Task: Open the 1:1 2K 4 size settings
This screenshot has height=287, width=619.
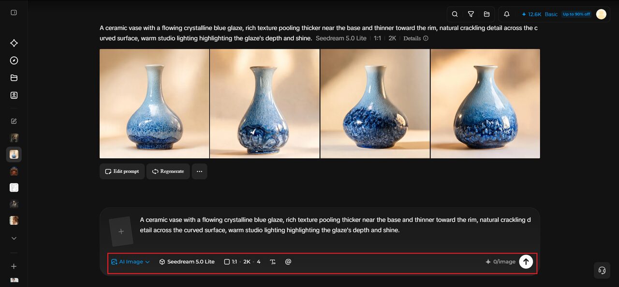Action: (242, 262)
